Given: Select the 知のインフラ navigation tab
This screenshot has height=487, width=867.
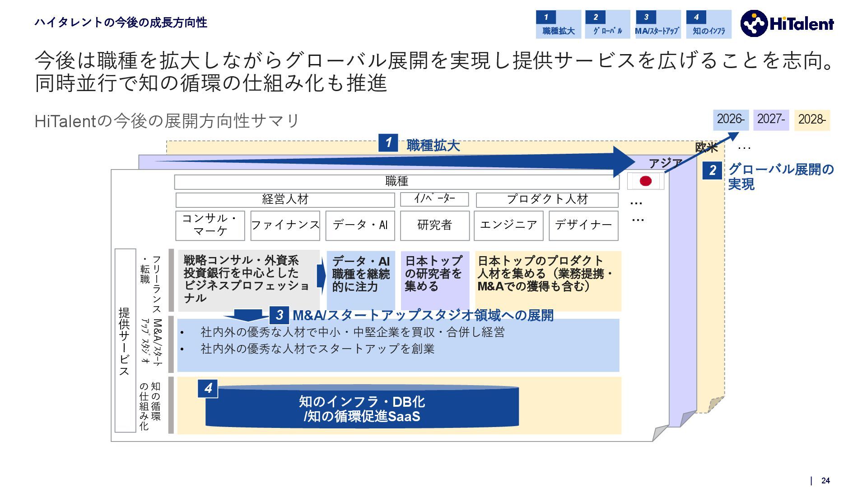Looking at the screenshot, I should [x=709, y=24].
